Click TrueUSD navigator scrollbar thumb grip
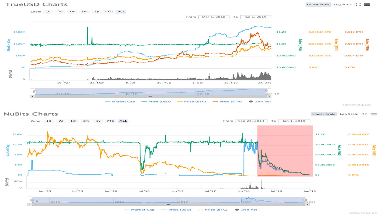Image resolution: width=379 pixels, height=215 pixels. point(150,96)
